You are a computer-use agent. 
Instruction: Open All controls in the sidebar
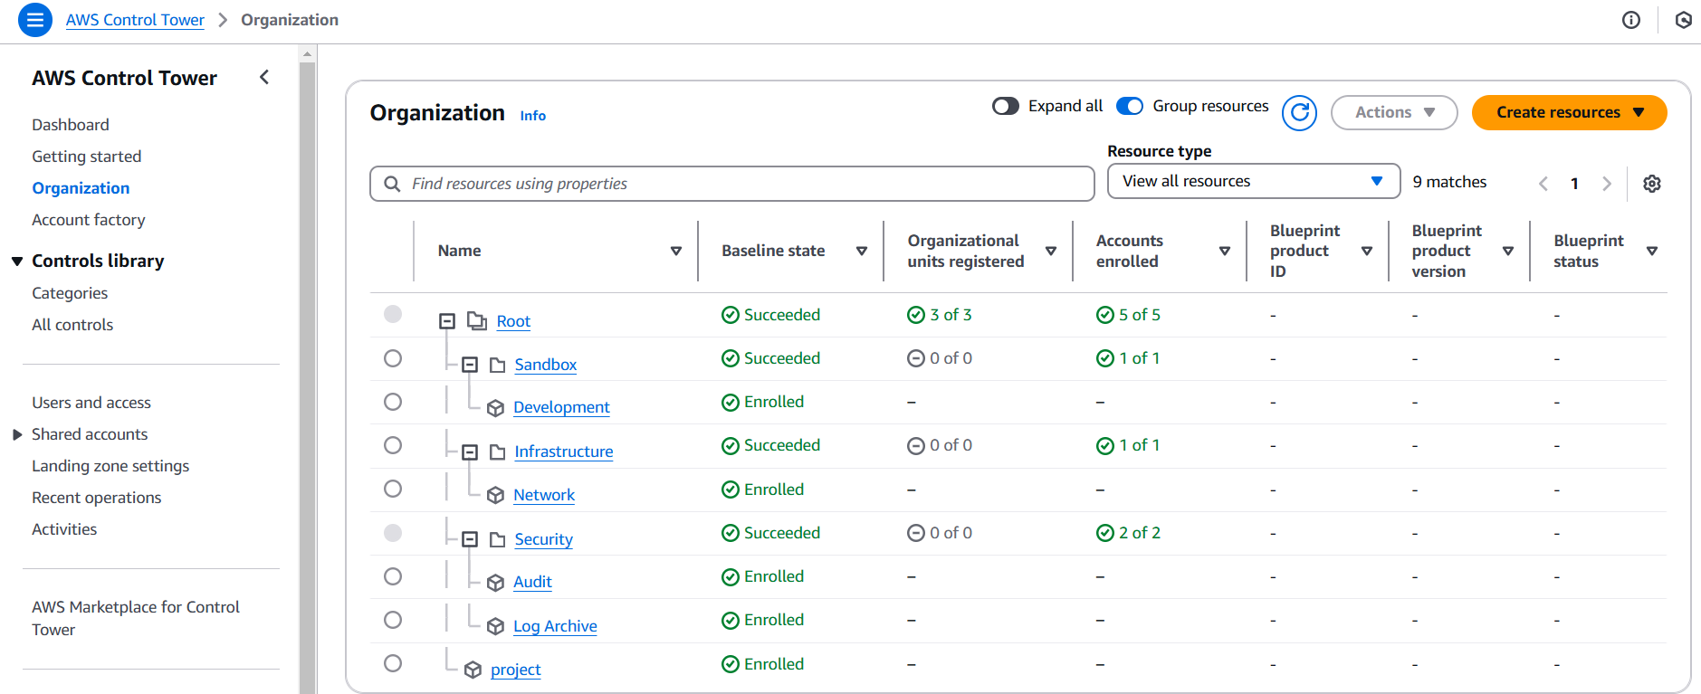click(72, 325)
